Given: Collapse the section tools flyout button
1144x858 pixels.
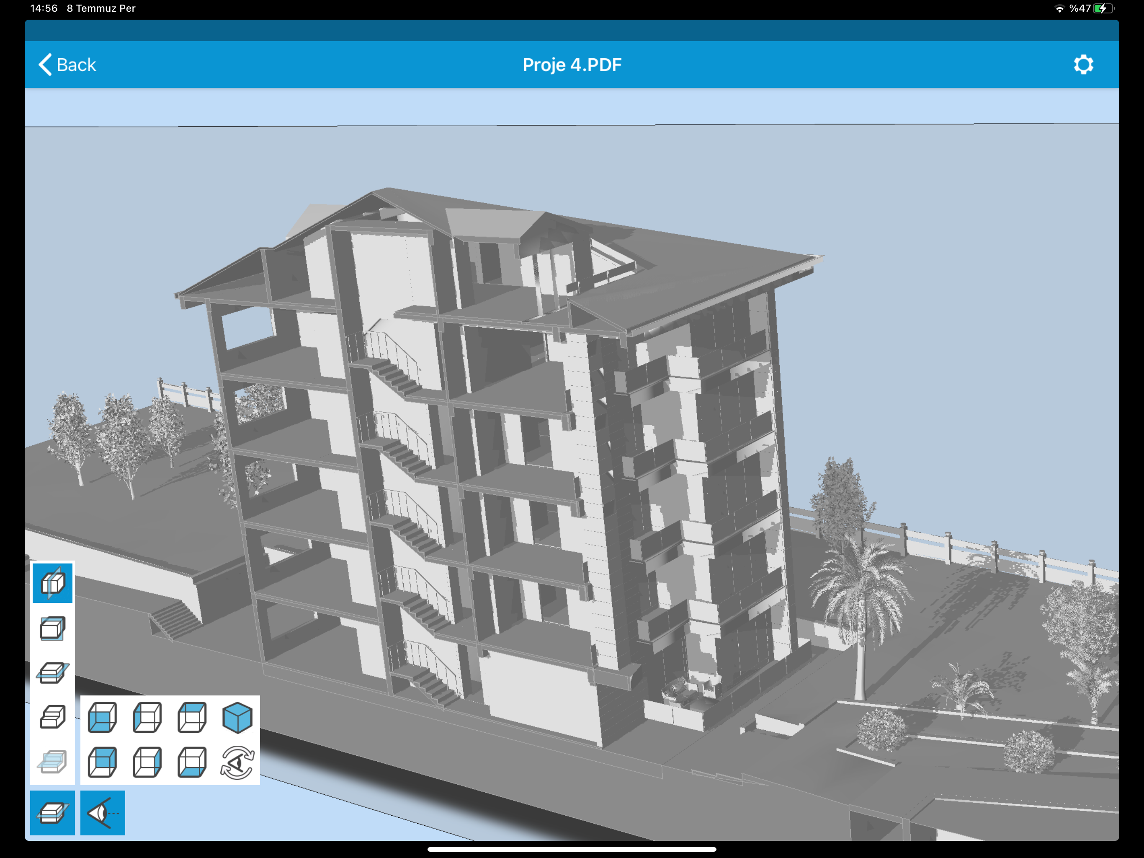Looking at the screenshot, I should 52,812.
